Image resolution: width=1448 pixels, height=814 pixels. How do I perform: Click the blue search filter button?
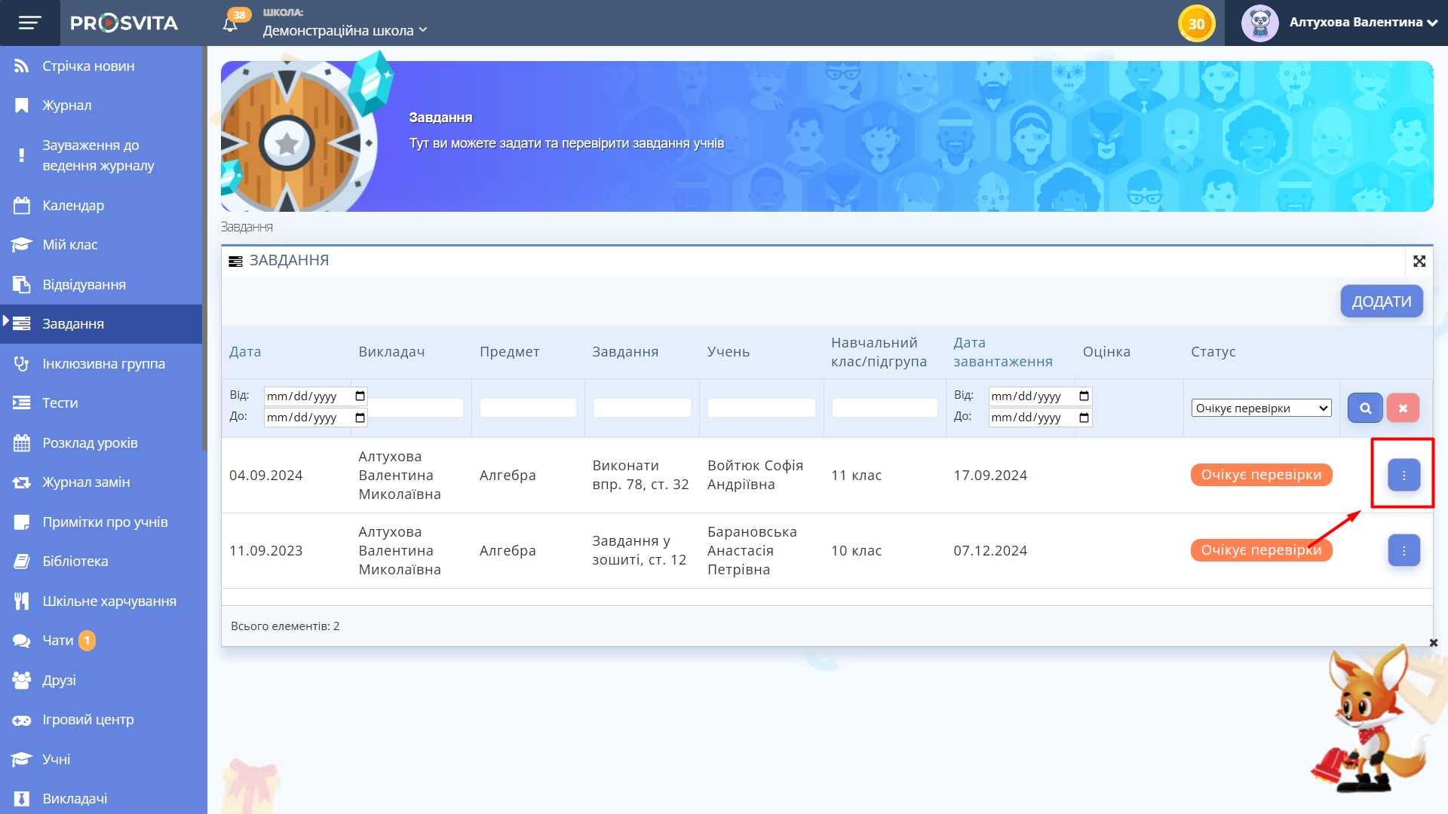tap(1365, 408)
